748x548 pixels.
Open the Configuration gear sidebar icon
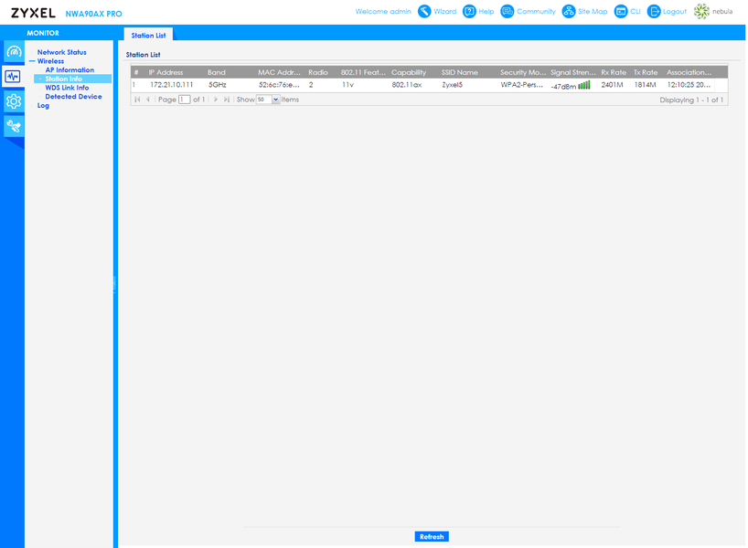pyautogui.click(x=14, y=101)
